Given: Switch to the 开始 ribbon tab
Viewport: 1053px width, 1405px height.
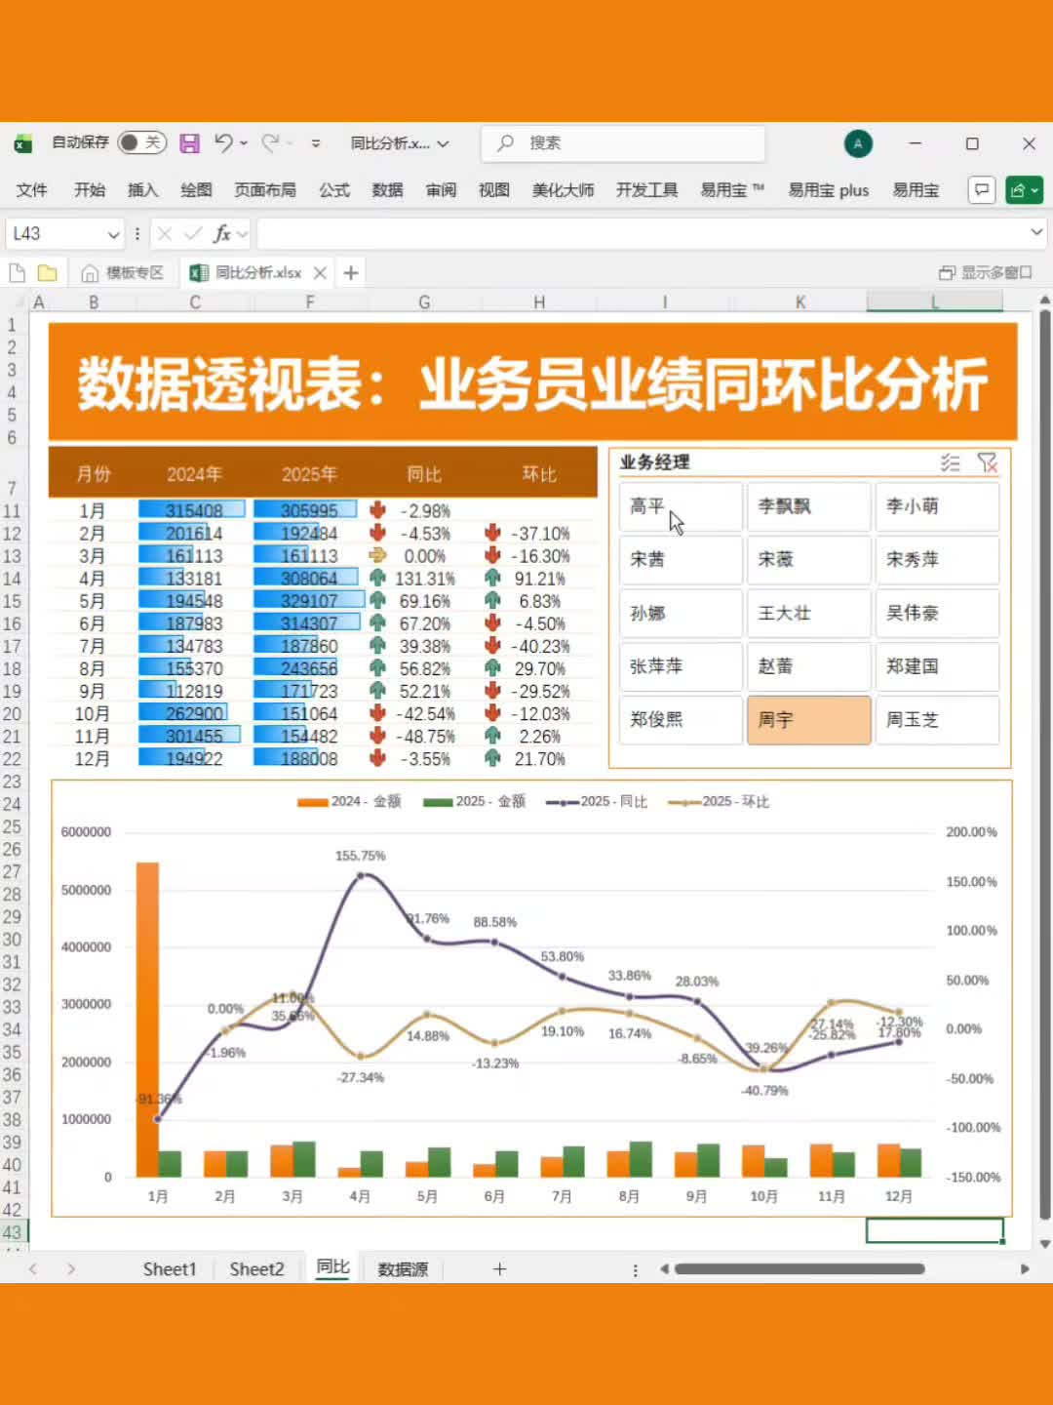Looking at the screenshot, I should click(89, 189).
